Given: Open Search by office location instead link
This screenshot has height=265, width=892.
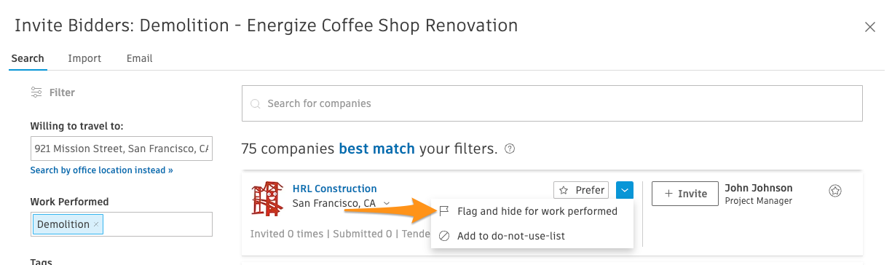Looking at the screenshot, I should tap(102, 170).
